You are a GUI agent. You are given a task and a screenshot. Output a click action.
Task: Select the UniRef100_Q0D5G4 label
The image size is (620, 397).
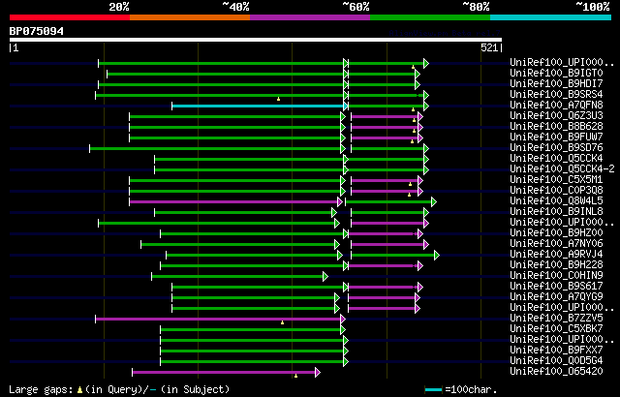click(556, 361)
